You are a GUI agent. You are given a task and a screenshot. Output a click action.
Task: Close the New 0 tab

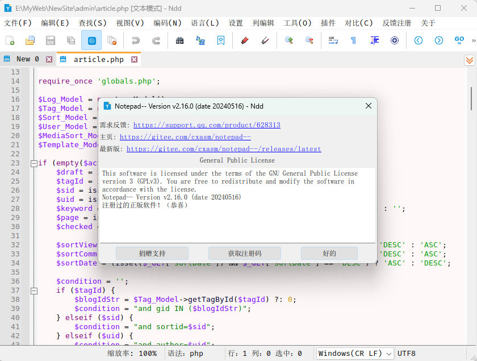pyautogui.click(x=49, y=59)
